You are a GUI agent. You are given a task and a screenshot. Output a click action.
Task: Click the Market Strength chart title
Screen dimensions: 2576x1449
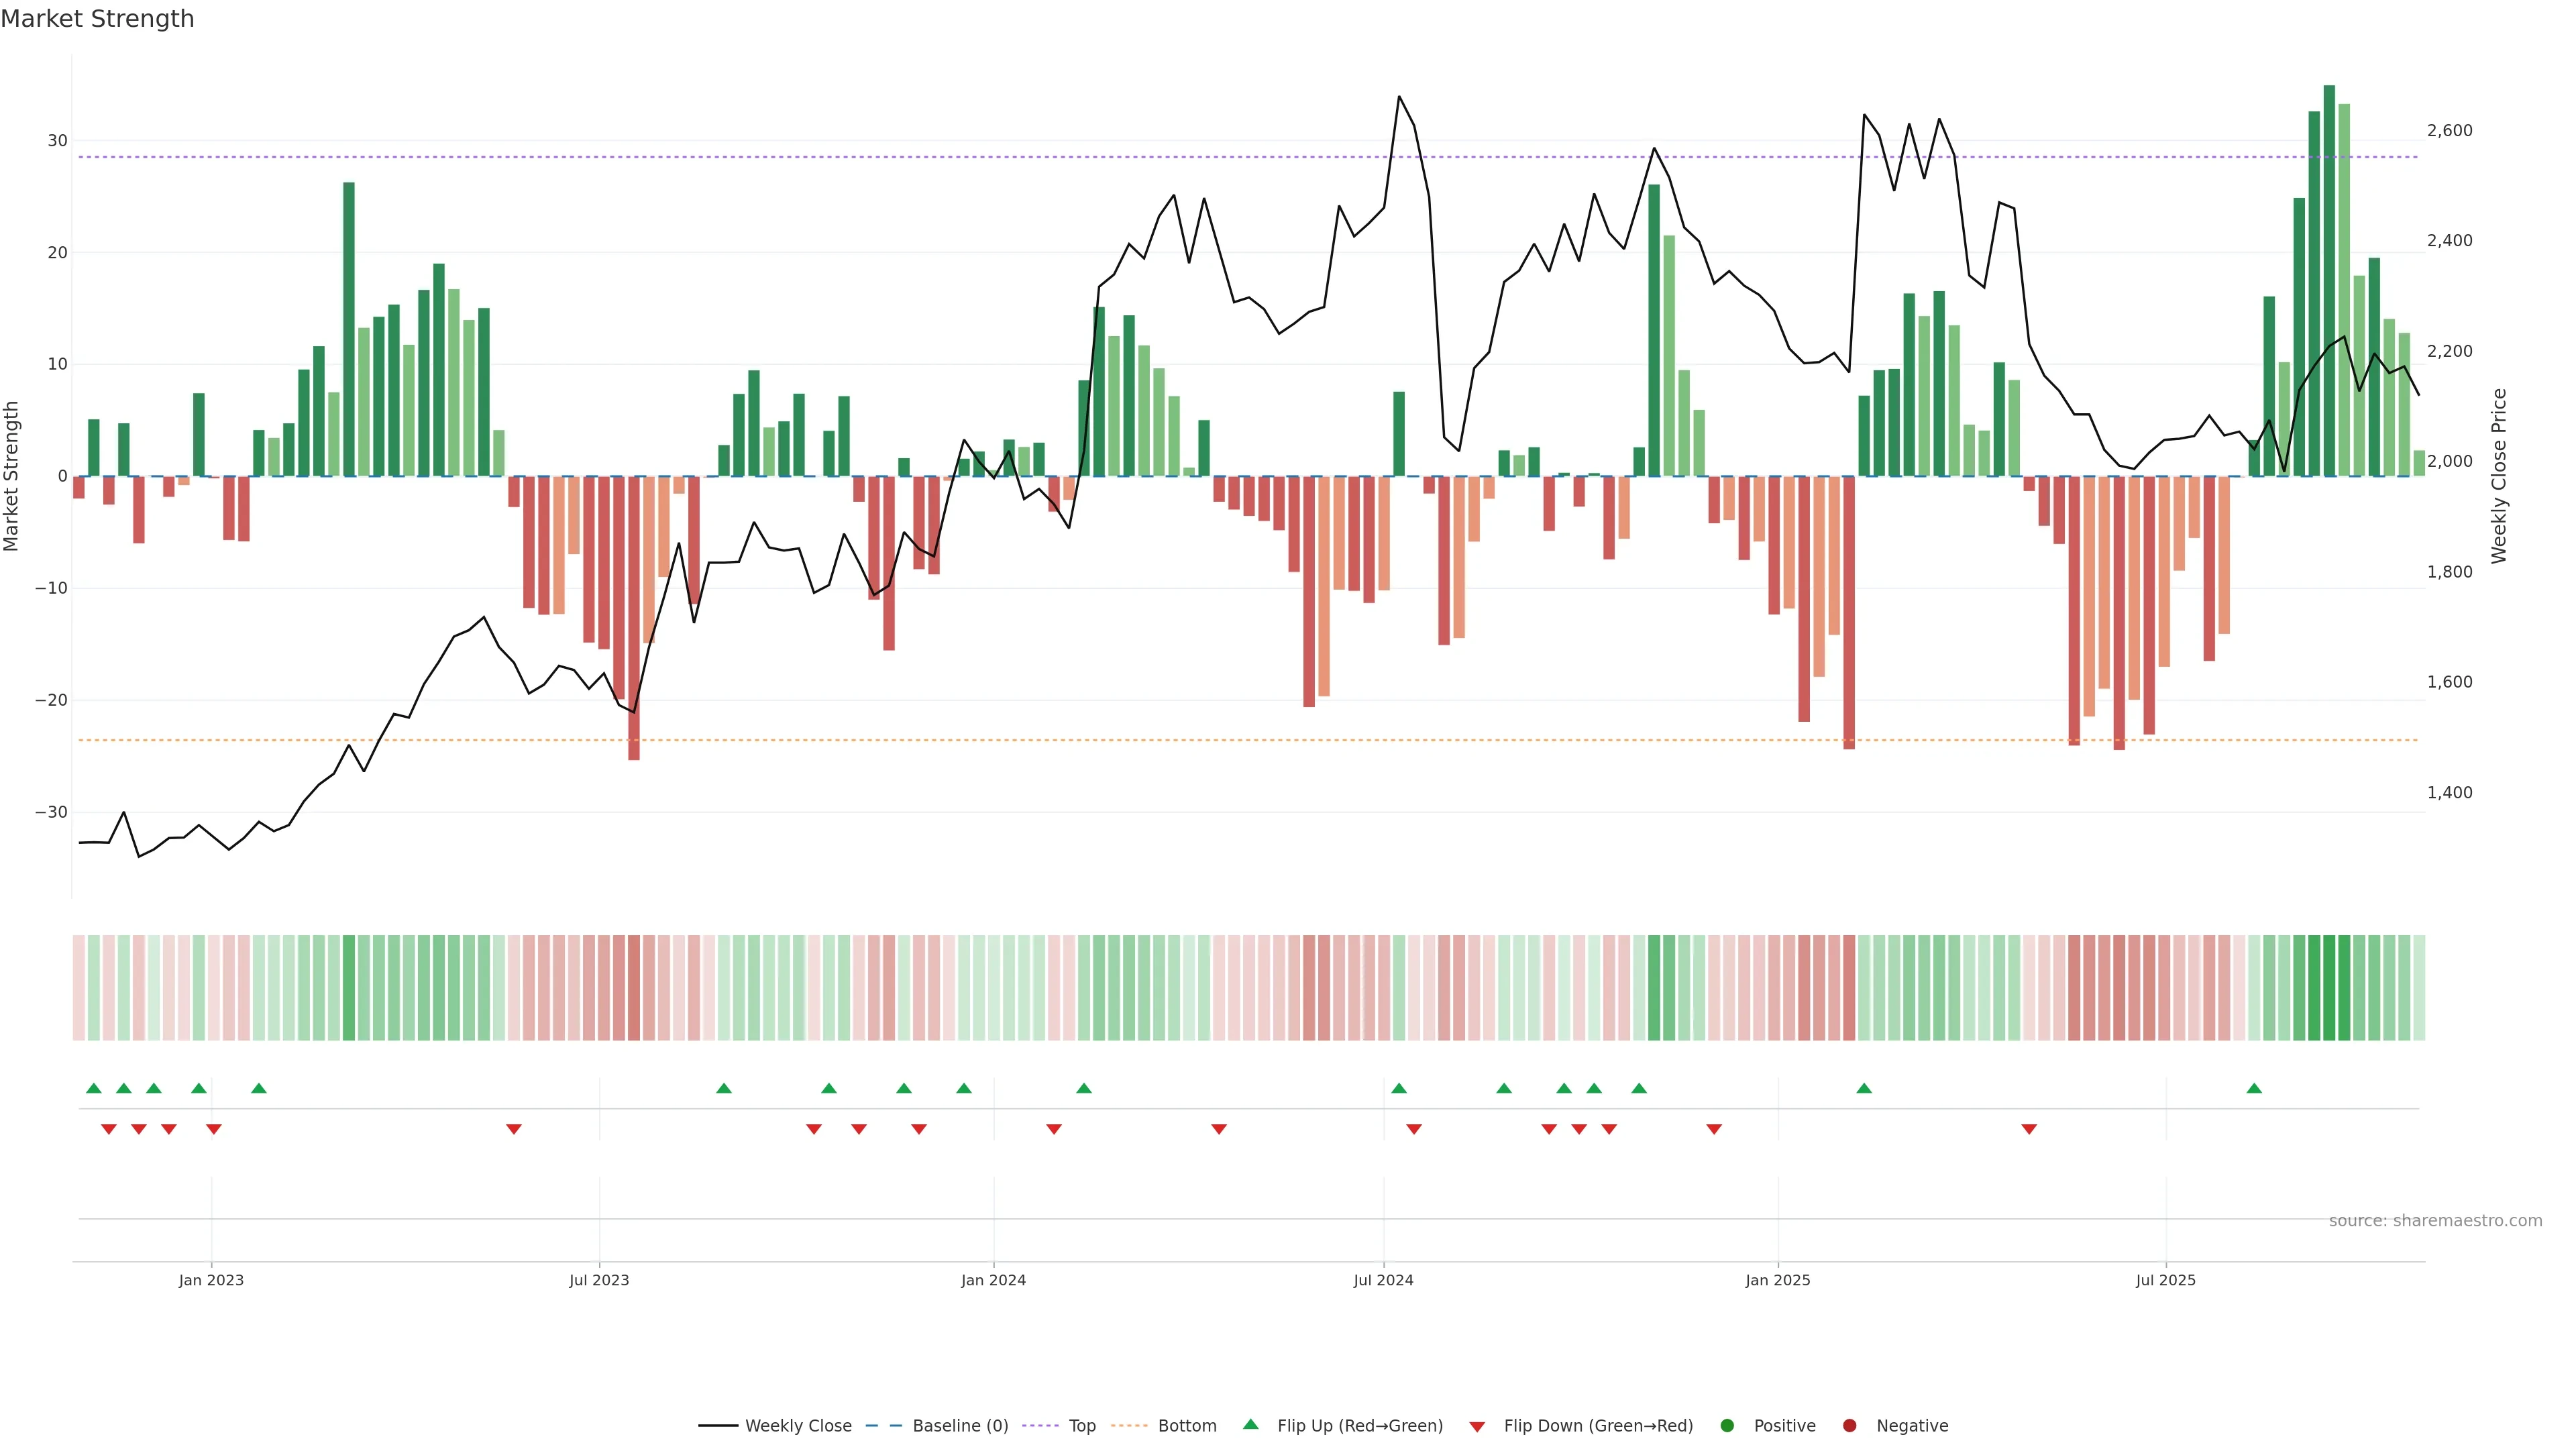point(97,19)
